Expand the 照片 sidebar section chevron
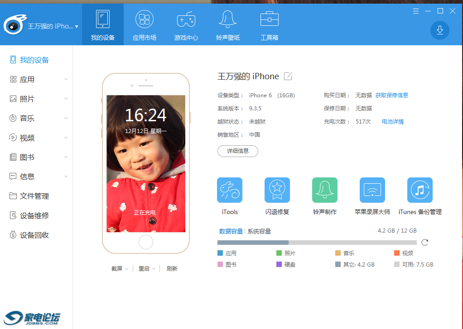The height and width of the screenshot is (329, 463). (66, 99)
